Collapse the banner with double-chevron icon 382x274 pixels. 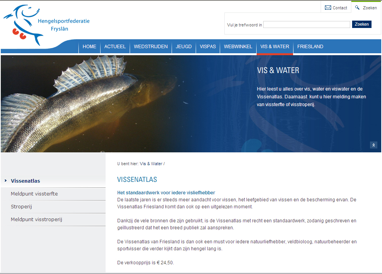click(373, 145)
